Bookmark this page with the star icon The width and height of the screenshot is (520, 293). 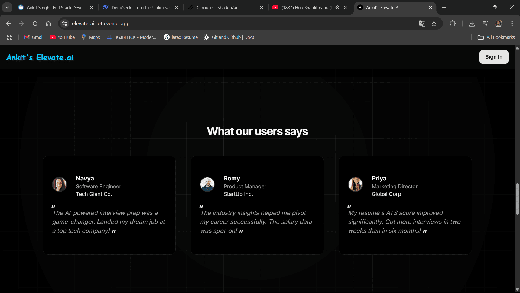pyautogui.click(x=434, y=24)
